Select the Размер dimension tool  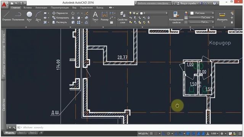click(x=104, y=16)
